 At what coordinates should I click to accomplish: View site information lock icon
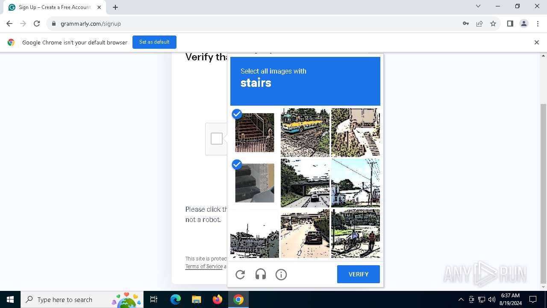pyautogui.click(x=54, y=24)
